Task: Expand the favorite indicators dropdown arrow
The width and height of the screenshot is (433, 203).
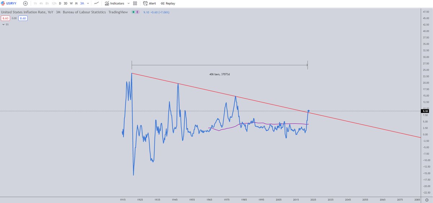Action: click(x=129, y=3)
